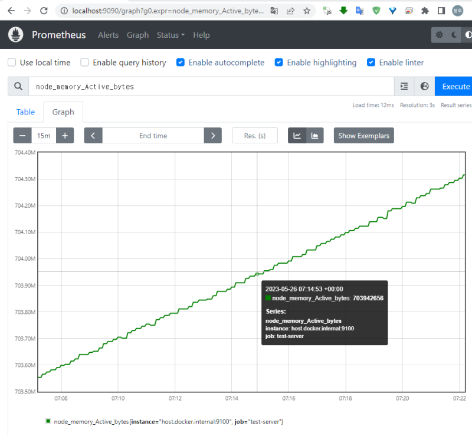Select the light theme sun icon
Image resolution: width=472 pixels, height=436 pixels.
pyautogui.click(x=439, y=35)
